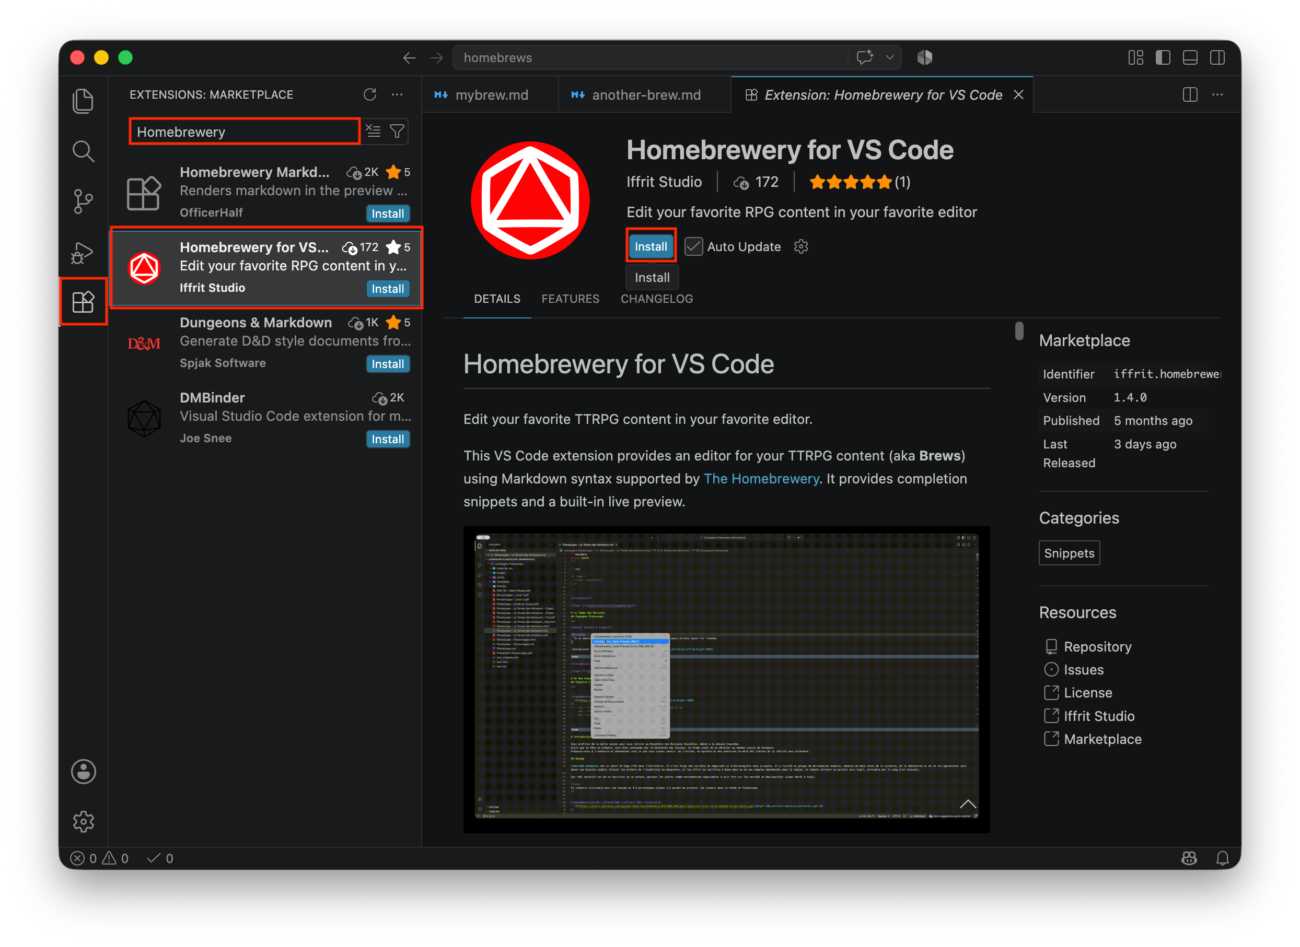
Task: Open Copilot status in status bar
Action: 1189,858
